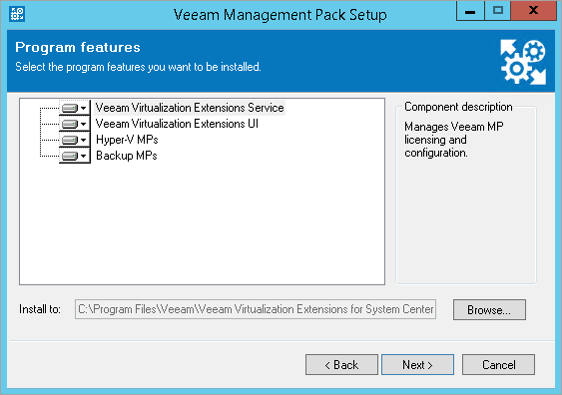Screen dimensions: 562x395
Task: Select the Veeam Virtualization Extensions UI feature label
Action: point(177,124)
